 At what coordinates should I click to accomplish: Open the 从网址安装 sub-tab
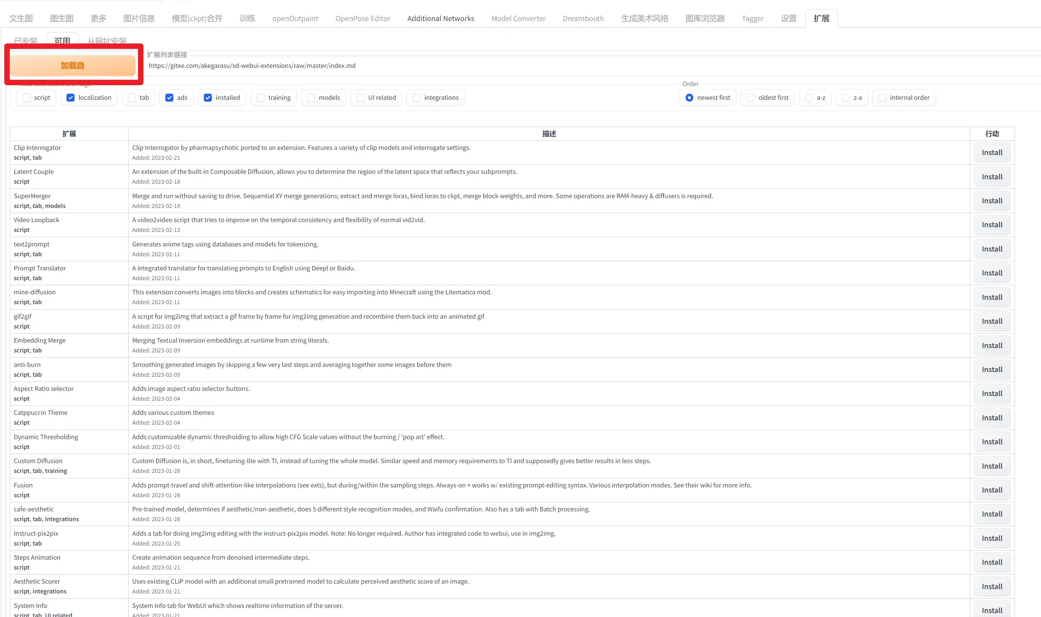point(107,41)
